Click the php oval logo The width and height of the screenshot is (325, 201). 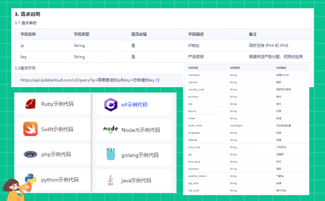tap(30, 154)
